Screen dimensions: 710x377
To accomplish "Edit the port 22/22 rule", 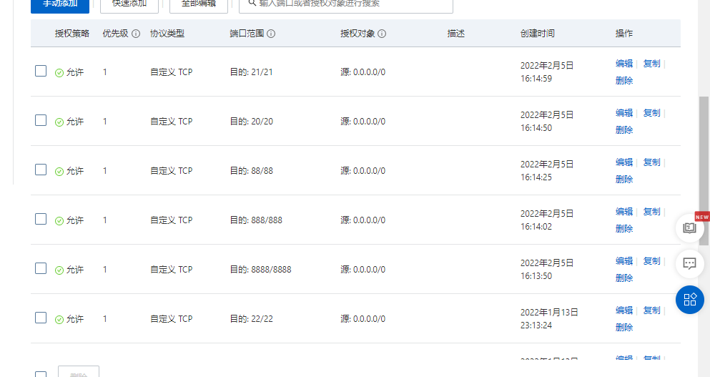I will click(624, 310).
